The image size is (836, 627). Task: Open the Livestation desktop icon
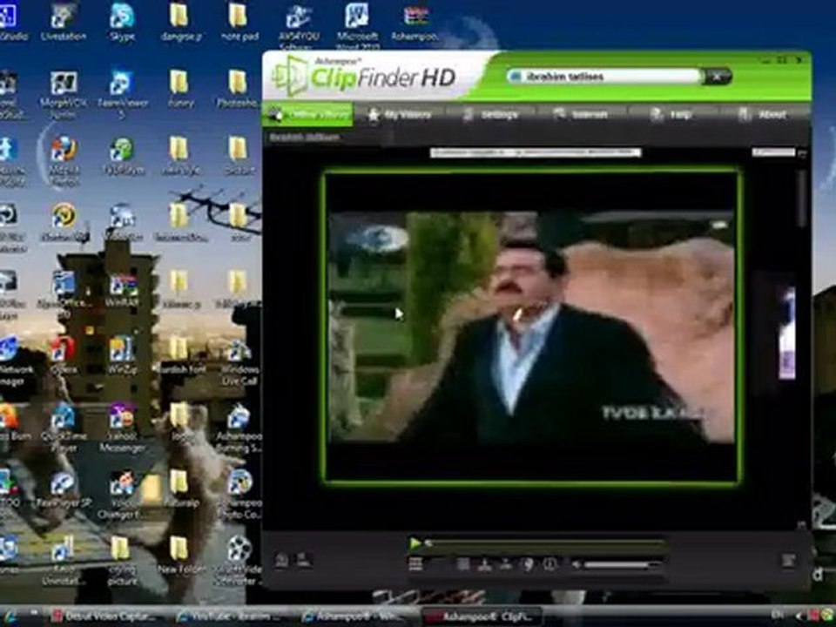tap(64, 22)
